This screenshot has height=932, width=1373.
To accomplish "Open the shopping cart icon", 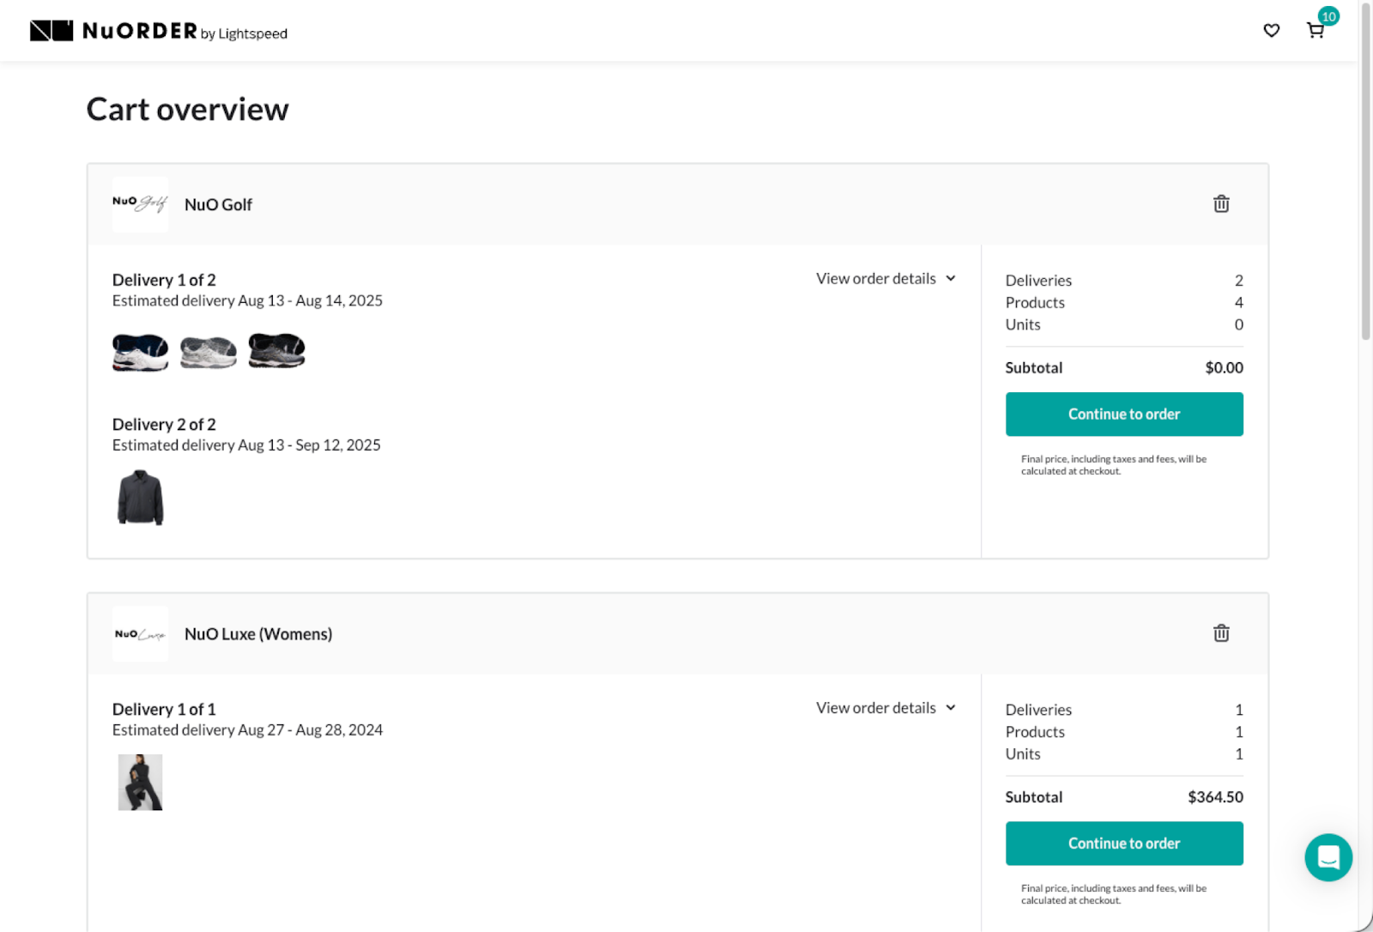I will pyautogui.click(x=1315, y=31).
